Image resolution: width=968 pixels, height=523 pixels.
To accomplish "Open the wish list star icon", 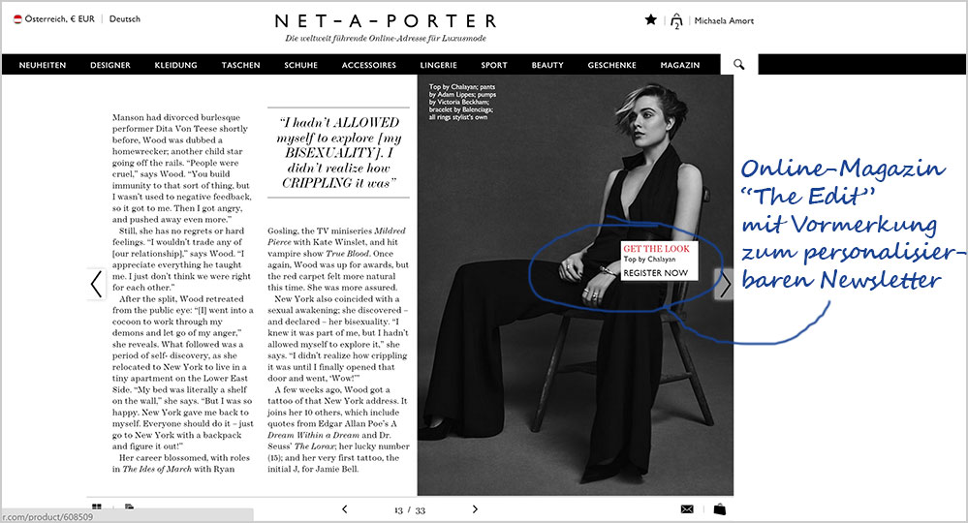I will 651,19.
